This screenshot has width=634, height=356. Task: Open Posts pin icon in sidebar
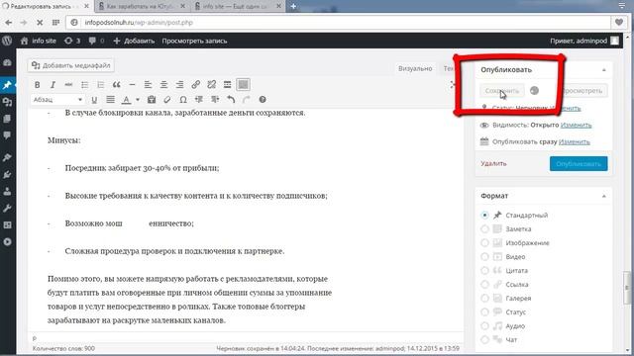pyautogui.click(x=7, y=85)
